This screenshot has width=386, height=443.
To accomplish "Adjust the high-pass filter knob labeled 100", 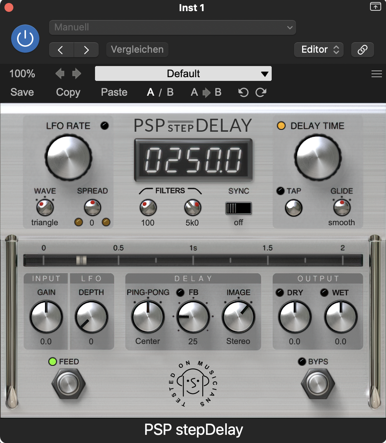I will (148, 208).
